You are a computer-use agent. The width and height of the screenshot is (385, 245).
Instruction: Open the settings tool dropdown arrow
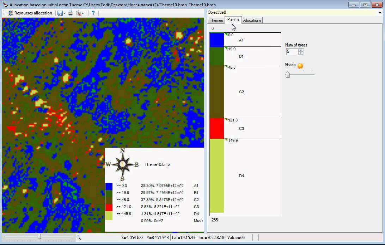[83, 13]
